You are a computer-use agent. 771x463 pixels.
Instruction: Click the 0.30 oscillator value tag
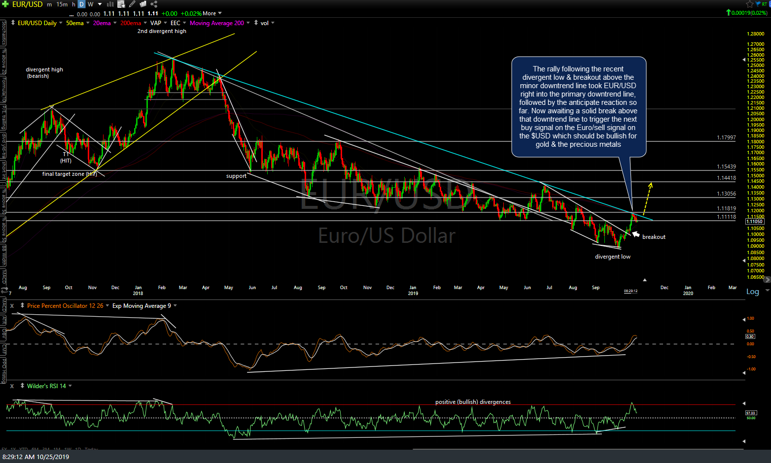coord(750,336)
